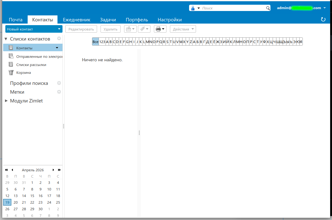
Task: Filter contacts by Cyrillic letter Ц
Action: pos(271,41)
